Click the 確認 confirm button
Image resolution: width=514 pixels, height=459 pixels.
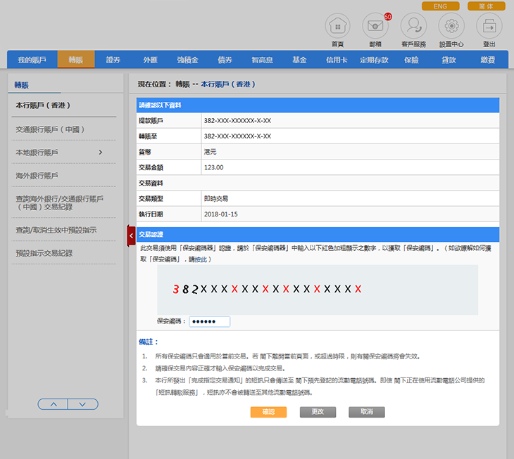(x=268, y=412)
